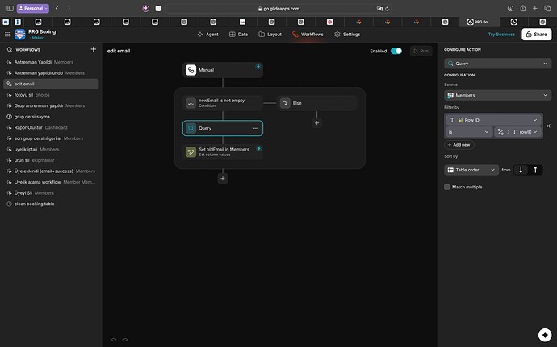Open the sparkle assistant button

(545, 335)
